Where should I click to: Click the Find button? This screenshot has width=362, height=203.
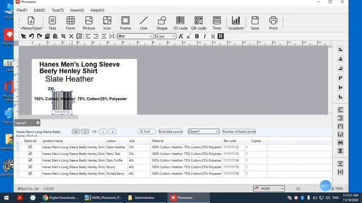point(146,131)
